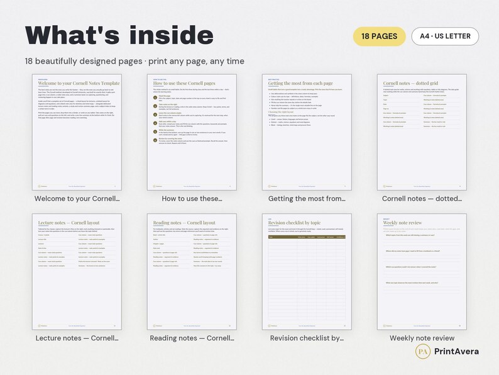Click the caption 'Getting the most from…'
The width and height of the screenshot is (499, 375).
307,198
